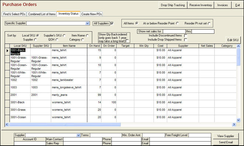Click the net sales start date field
Screen dimensions: 244x146
pos(174,31)
